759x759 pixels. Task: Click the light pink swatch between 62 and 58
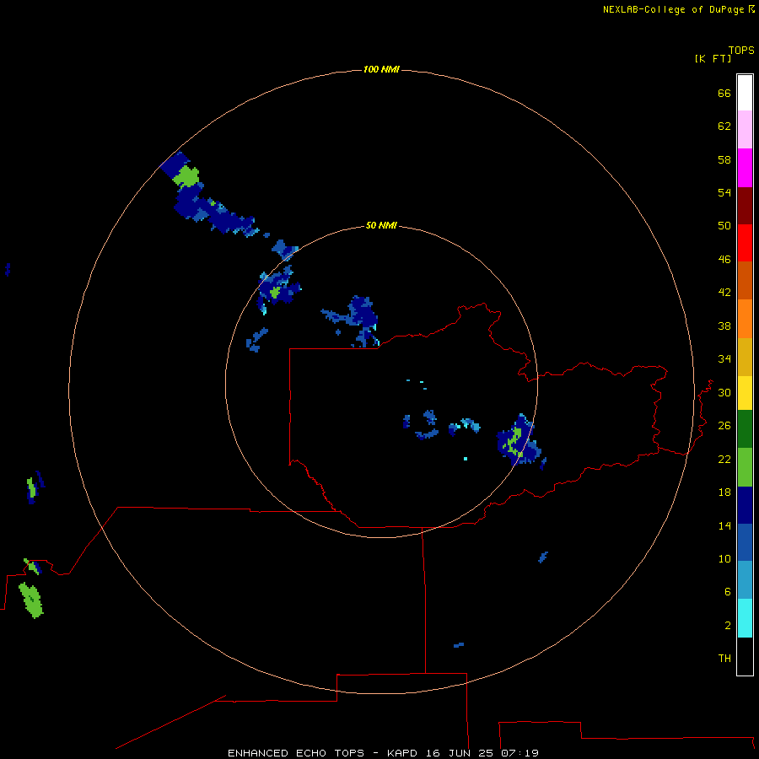(x=745, y=129)
